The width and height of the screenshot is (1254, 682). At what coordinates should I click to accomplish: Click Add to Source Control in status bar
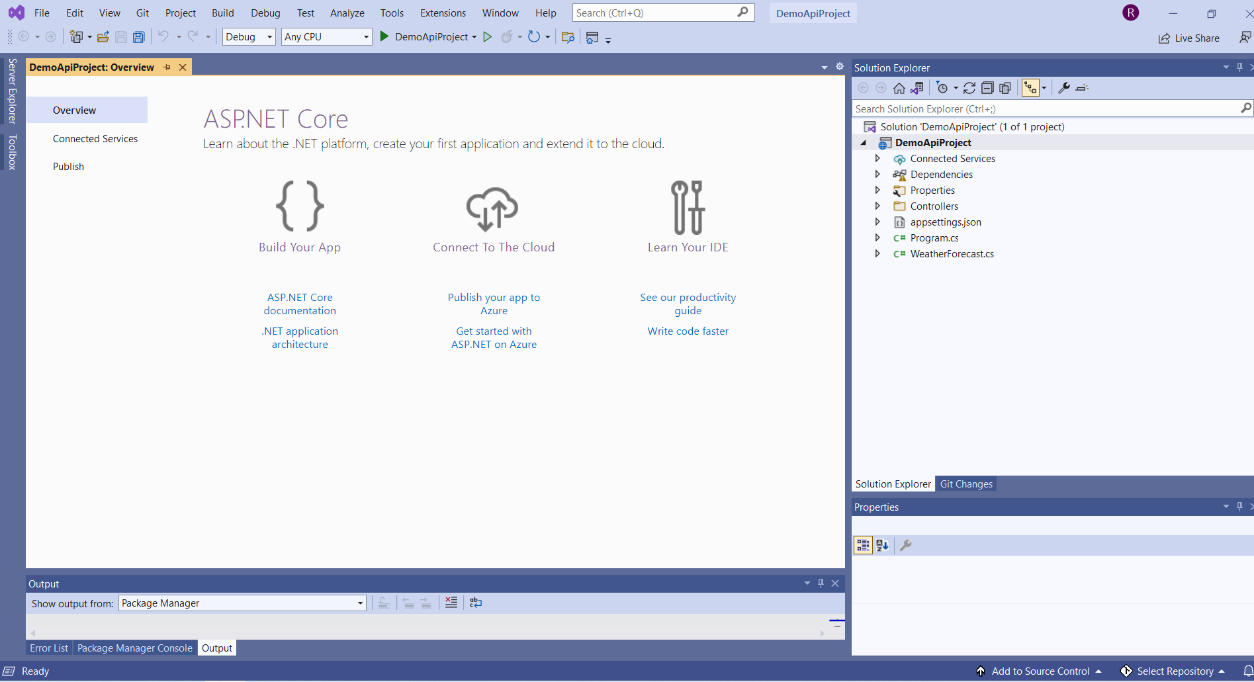point(1040,671)
